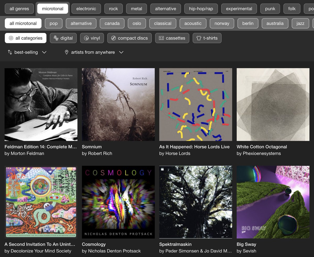Expand the best-selling sort chevron
Viewport: 314px width, 257px height.
(x=44, y=52)
